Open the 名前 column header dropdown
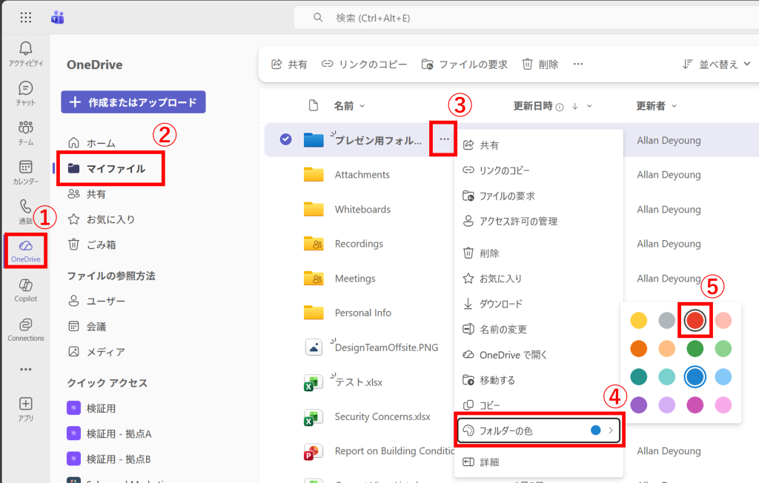This screenshot has width=759, height=483. coord(349,106)
